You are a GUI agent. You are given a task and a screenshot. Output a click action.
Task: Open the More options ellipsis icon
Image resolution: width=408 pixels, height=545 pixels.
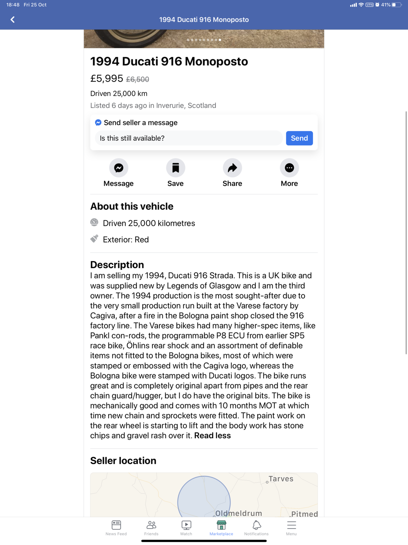289,168
